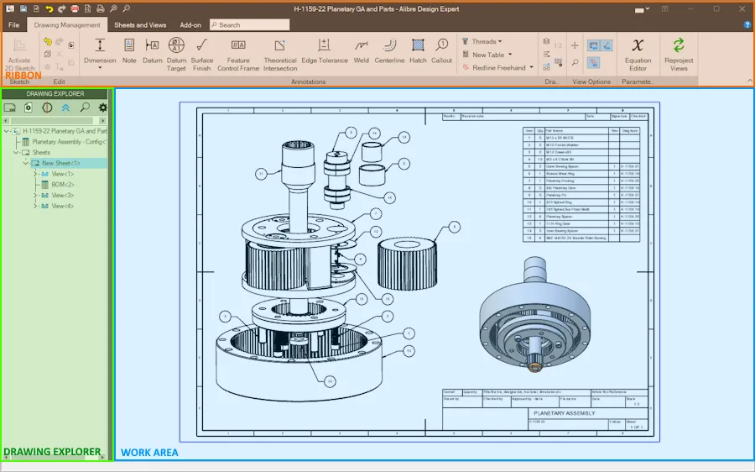Screen dimensions: 755x472
Task: Open the New Table dropdown
Action: (487, 55)
